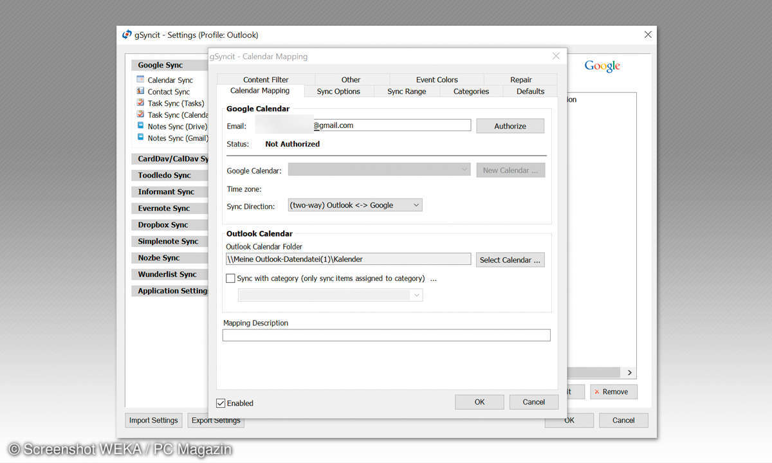Open the Informant Sync section
This screenshot has height=463, width=772.
point(170,192)
